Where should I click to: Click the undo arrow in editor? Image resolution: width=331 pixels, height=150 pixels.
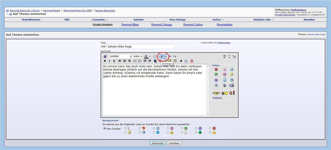170,56
